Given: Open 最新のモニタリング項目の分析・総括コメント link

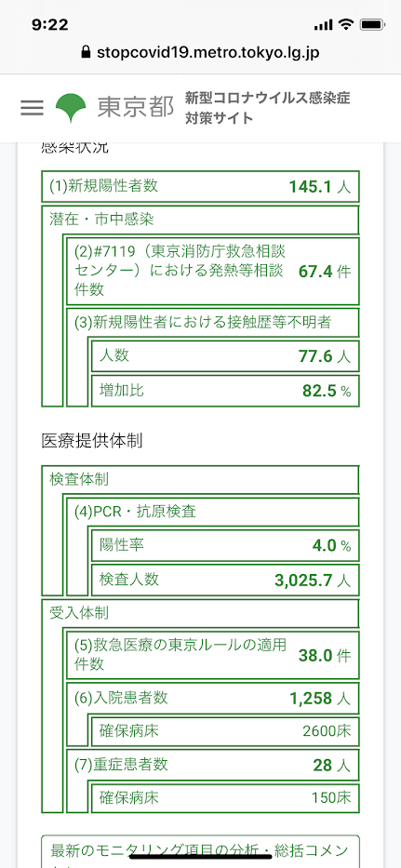Looking at the screenshot, I should pyautogui.click(x=201, y=851).
